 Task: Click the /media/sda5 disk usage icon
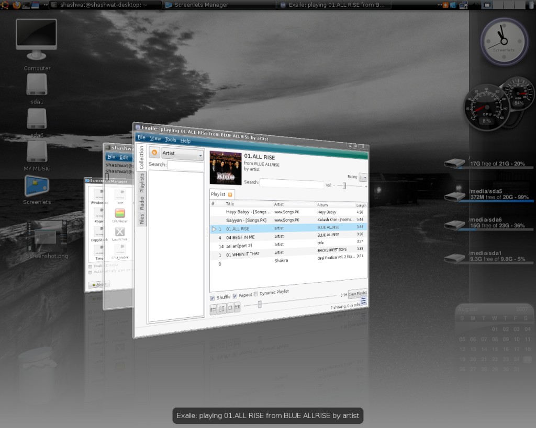pyautogui.click(x=455, y=196)
